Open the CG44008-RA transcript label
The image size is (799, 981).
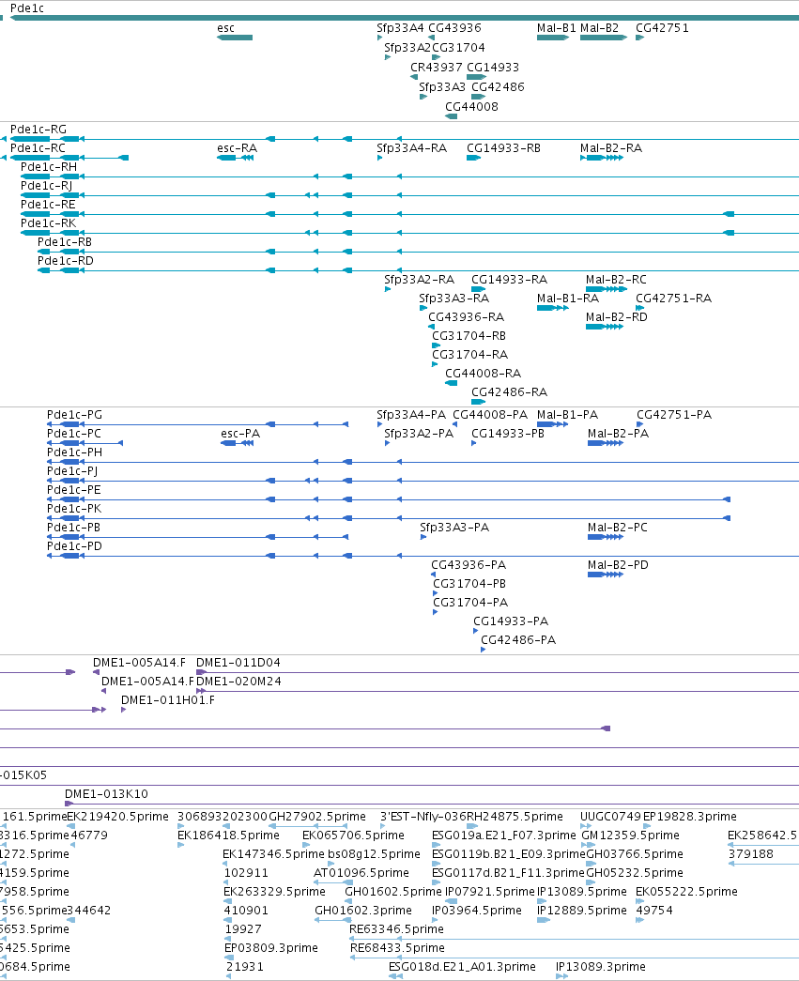pyautogui.click(x=483, y=374)
